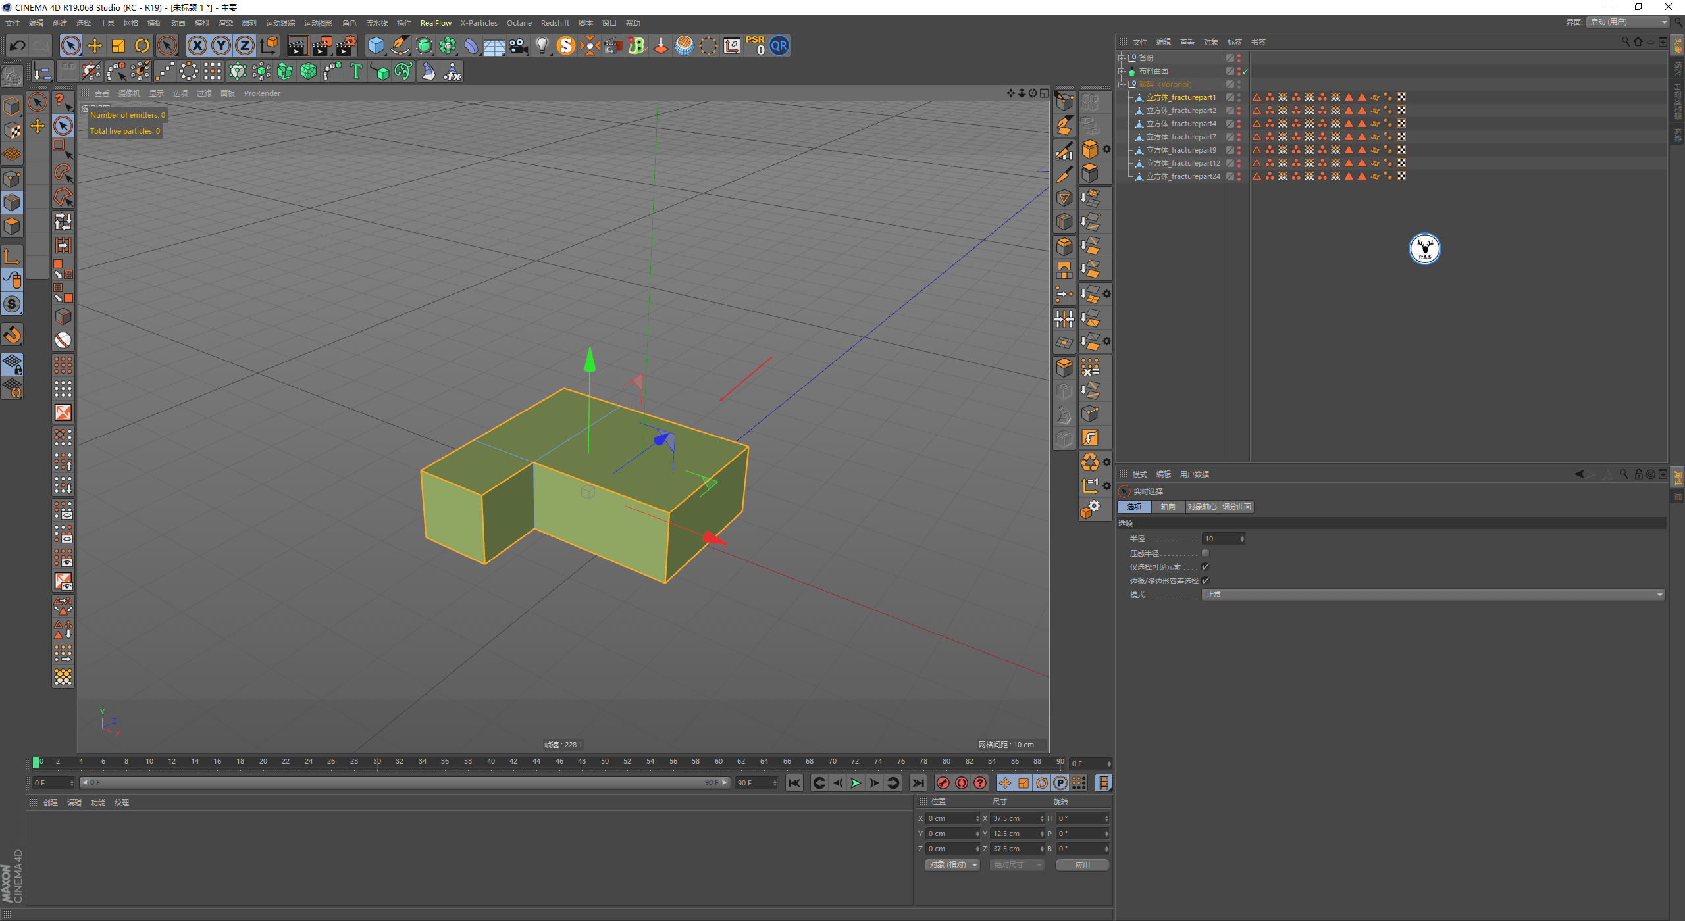1685x921 pixels.
Task: Click frame 44 on the timeline ruler
Action: [536, 761]
